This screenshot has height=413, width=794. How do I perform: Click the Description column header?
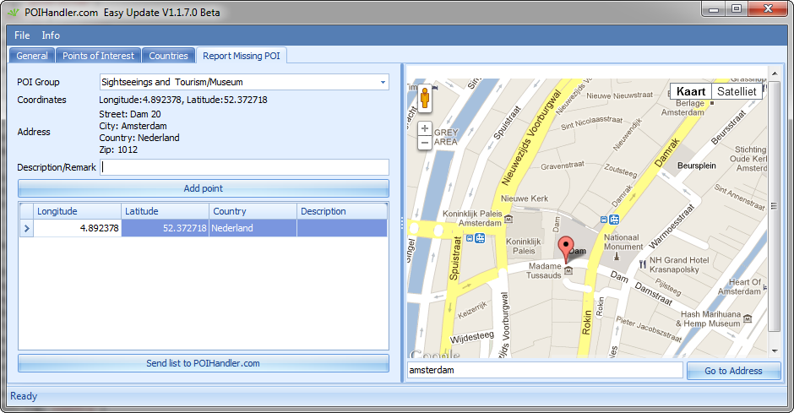[x=342, y=211]
